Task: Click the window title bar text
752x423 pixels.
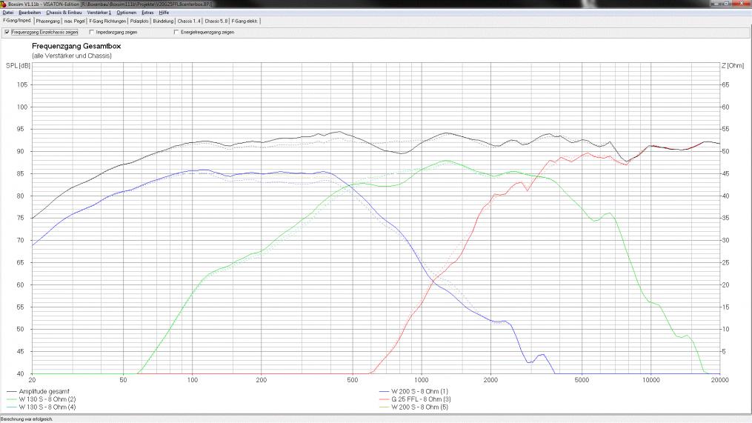Action: [x=110, y=4]
